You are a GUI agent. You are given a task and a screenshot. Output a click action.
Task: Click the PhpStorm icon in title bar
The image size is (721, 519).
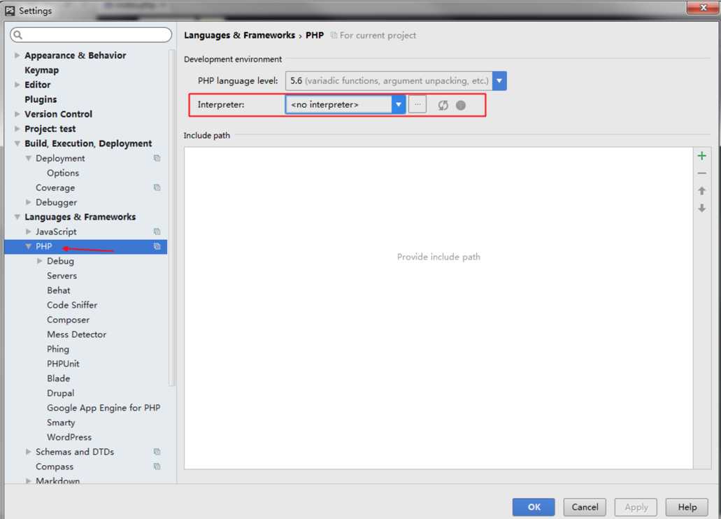pos(10,10)
